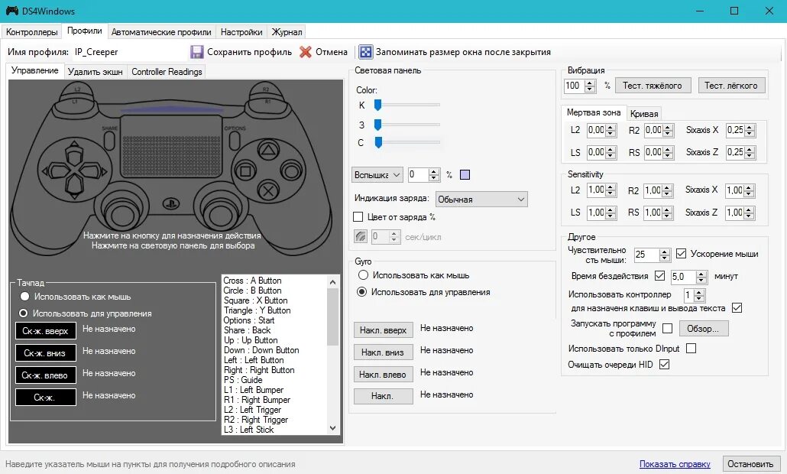Click the SHARE button on the controller image
787x474 pixels.
coord(110,140)
